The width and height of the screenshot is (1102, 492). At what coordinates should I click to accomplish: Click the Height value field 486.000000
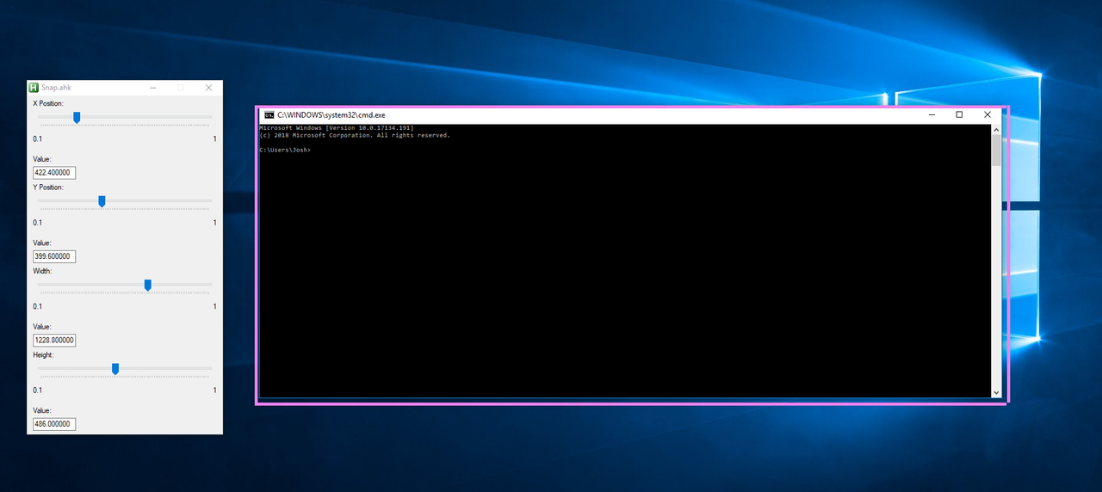(54, 424)
